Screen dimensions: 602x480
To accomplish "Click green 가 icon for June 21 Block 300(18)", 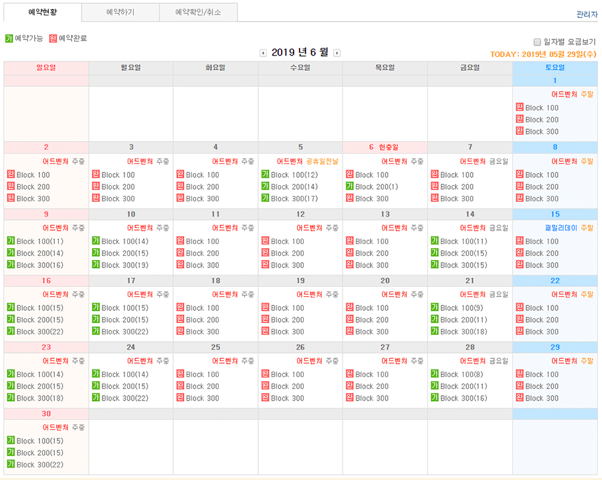I will [435, 331].
